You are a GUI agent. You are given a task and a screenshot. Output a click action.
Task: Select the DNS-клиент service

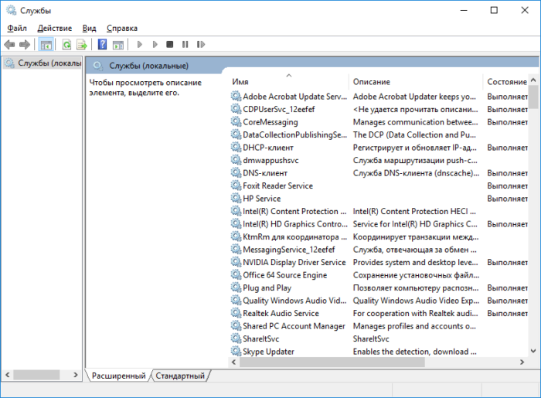[x=265, y=173]
